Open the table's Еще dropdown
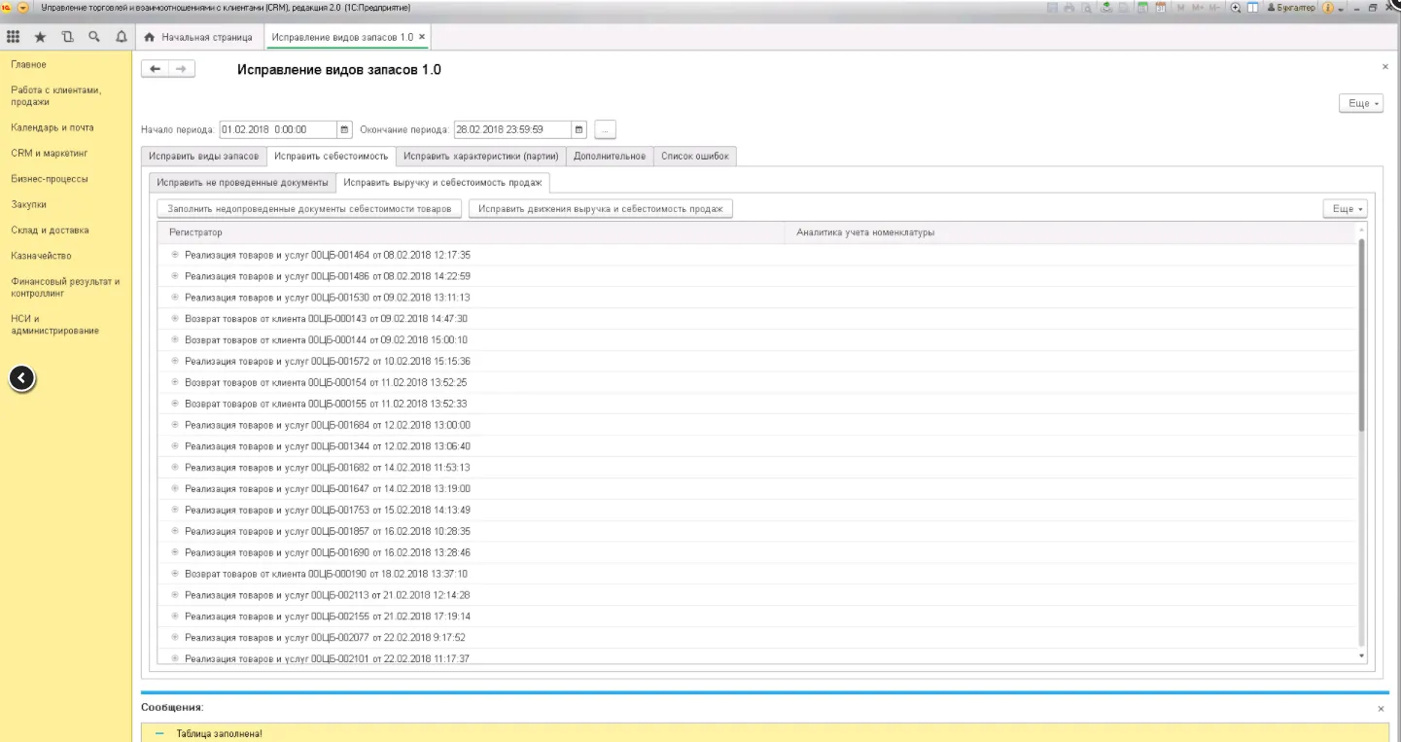This screenshot has width=1401, height=742. click(1345, 209)
